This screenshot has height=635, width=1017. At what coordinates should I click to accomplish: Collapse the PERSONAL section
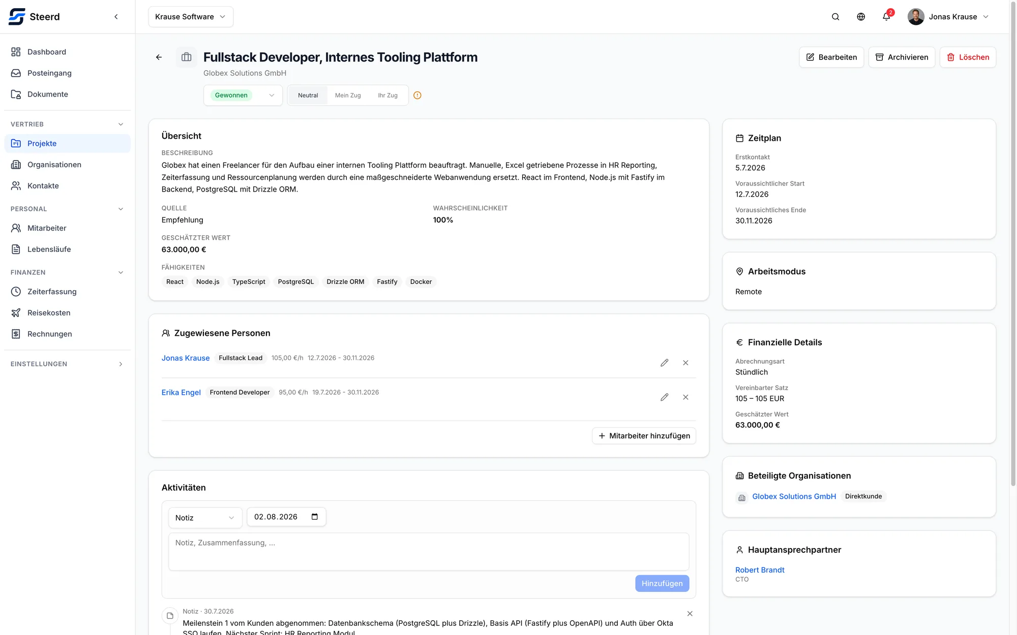pos(121,209)
